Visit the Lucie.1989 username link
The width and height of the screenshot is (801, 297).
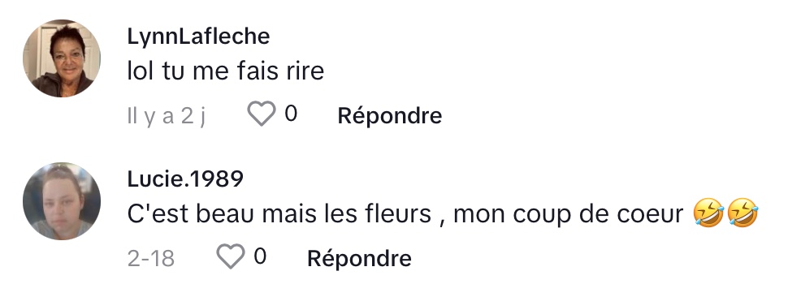pyautogui.click(x=185, y=179)
